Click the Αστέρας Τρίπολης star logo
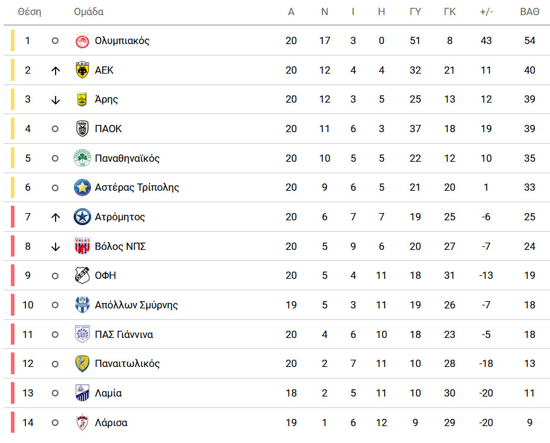Viewport: 550px width, 443px height. point(83,187)
